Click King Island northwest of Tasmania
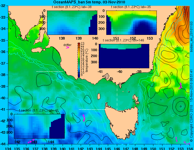 pyautogui.click(x=99, y=96)
